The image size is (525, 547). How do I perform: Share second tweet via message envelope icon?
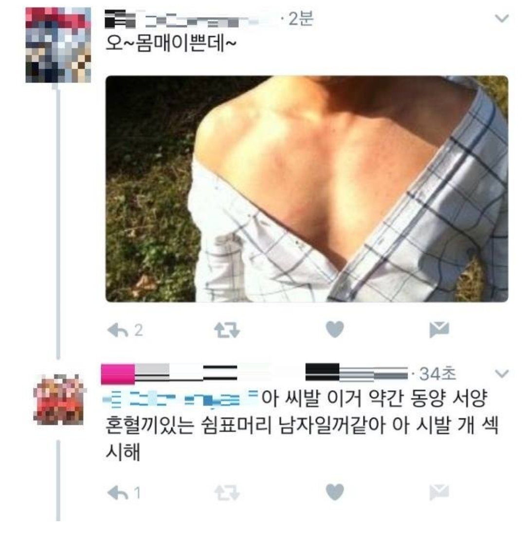pos(439,492)
